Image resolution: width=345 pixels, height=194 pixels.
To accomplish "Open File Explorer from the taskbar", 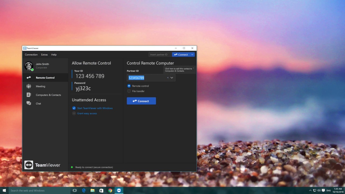I will 92,190.
